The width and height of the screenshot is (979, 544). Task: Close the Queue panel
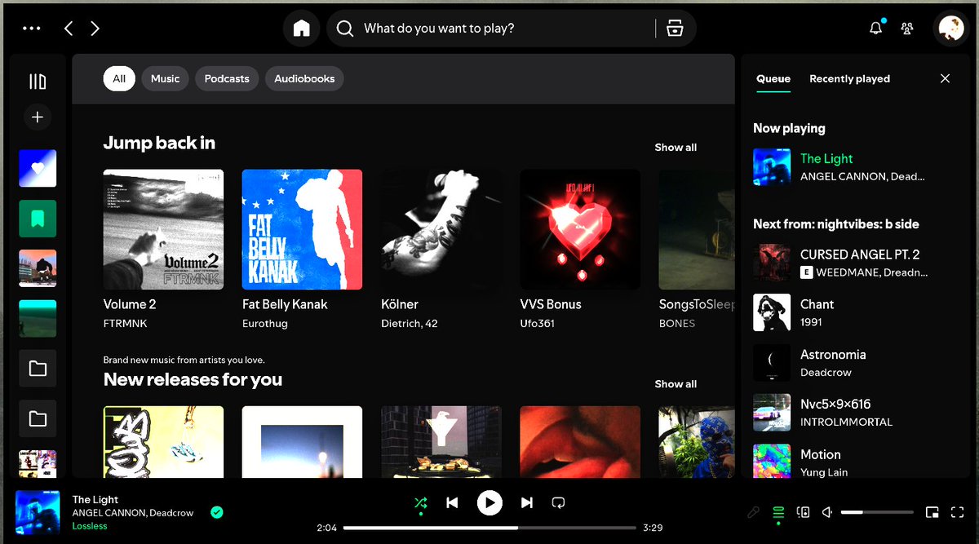pos(945,78)
